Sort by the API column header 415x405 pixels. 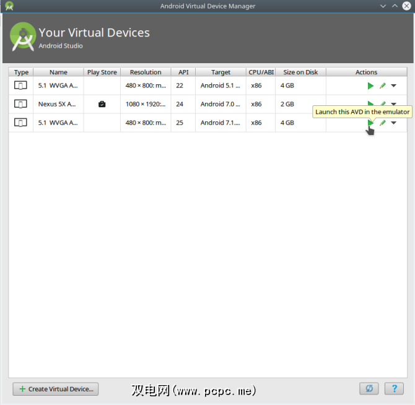pyautogui.click(x=183, y=72)
